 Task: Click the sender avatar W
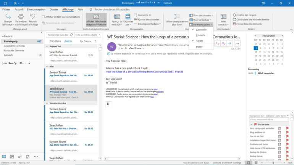(x=111, y=47)
